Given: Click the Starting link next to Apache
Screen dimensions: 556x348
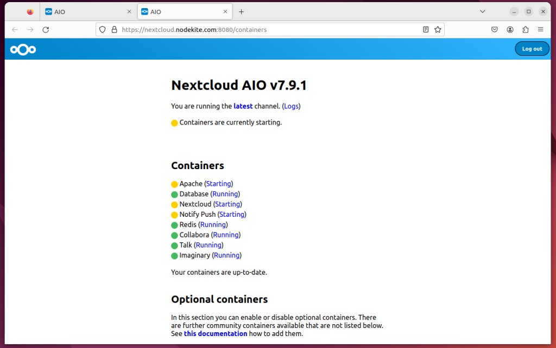Looking at the screenshot, I should click(x=218, y=183).
